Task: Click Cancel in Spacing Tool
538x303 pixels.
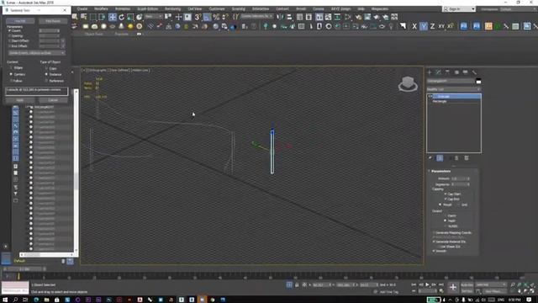Action: click(x=53, y=100)
